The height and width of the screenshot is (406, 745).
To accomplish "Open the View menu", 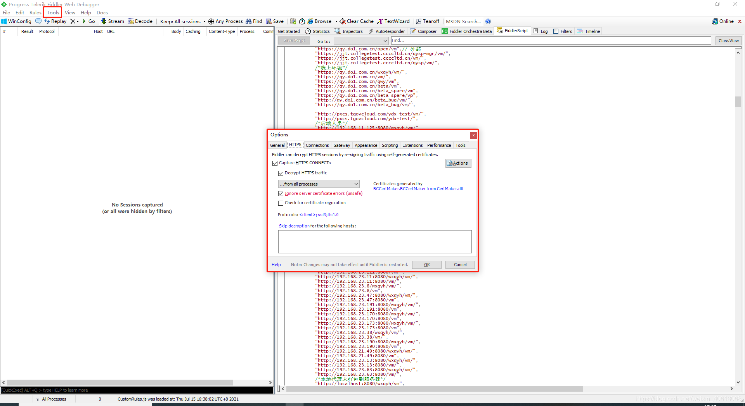I will click(x=70, y=13).
